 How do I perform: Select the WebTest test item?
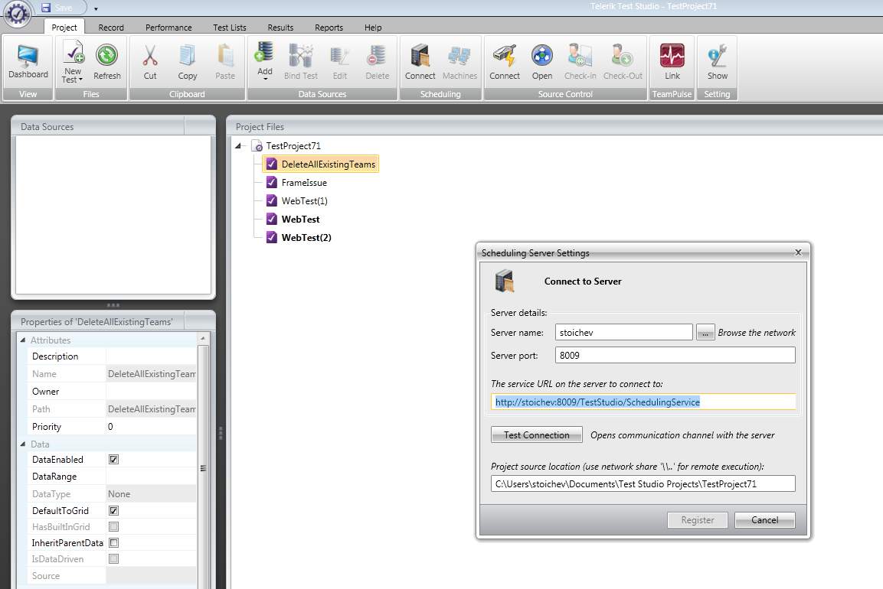coord(301,219)
